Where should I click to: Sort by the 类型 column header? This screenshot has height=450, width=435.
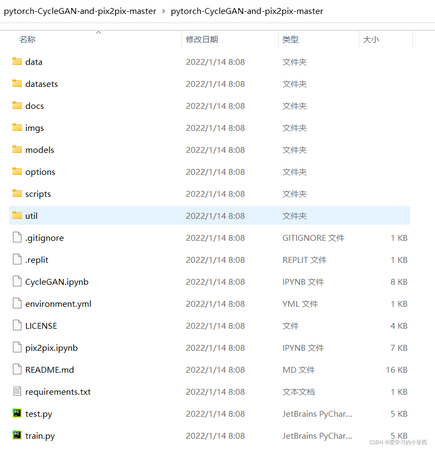click(291, 39)
